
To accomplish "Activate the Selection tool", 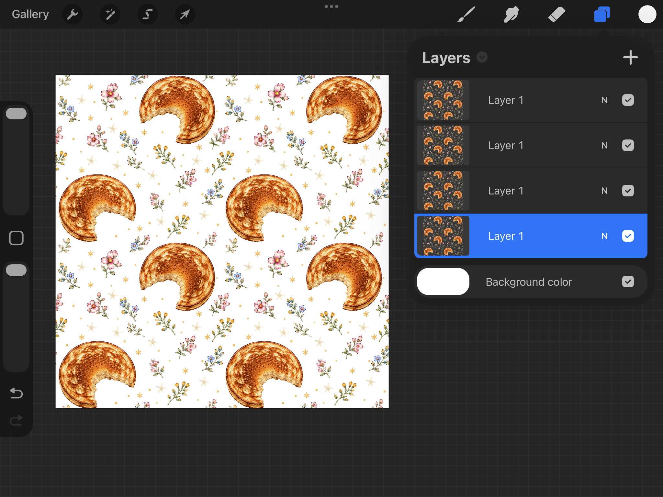I will point(148,14).
